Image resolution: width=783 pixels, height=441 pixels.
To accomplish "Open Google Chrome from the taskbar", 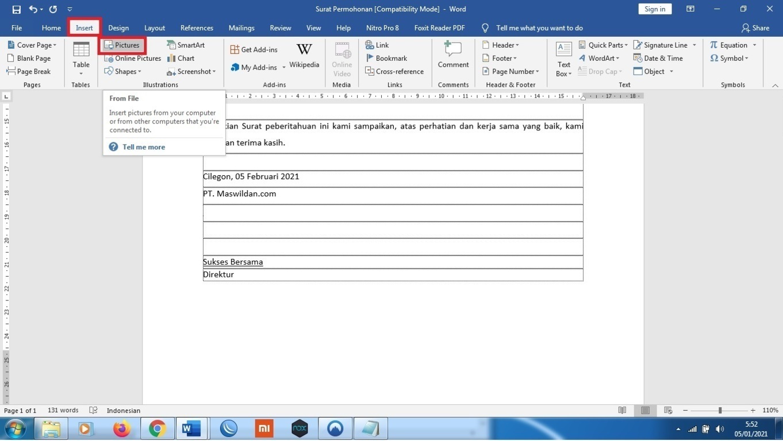I will click(156, 428).
